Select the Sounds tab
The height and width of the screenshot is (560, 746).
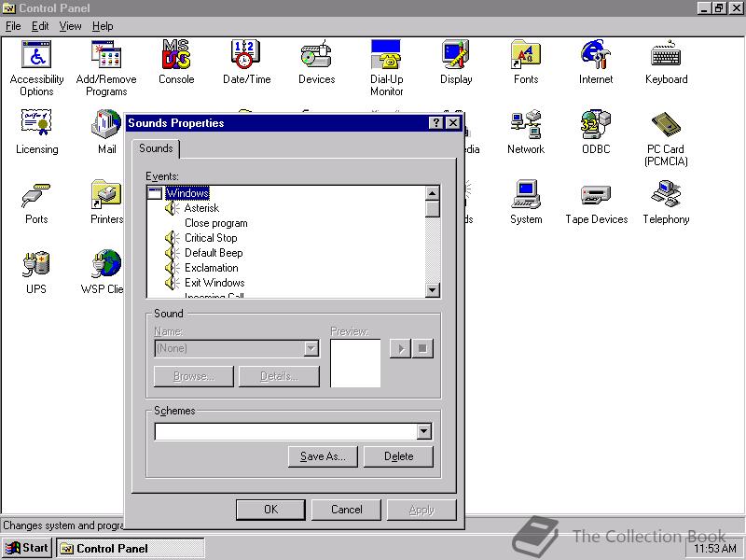pos(156,148)
